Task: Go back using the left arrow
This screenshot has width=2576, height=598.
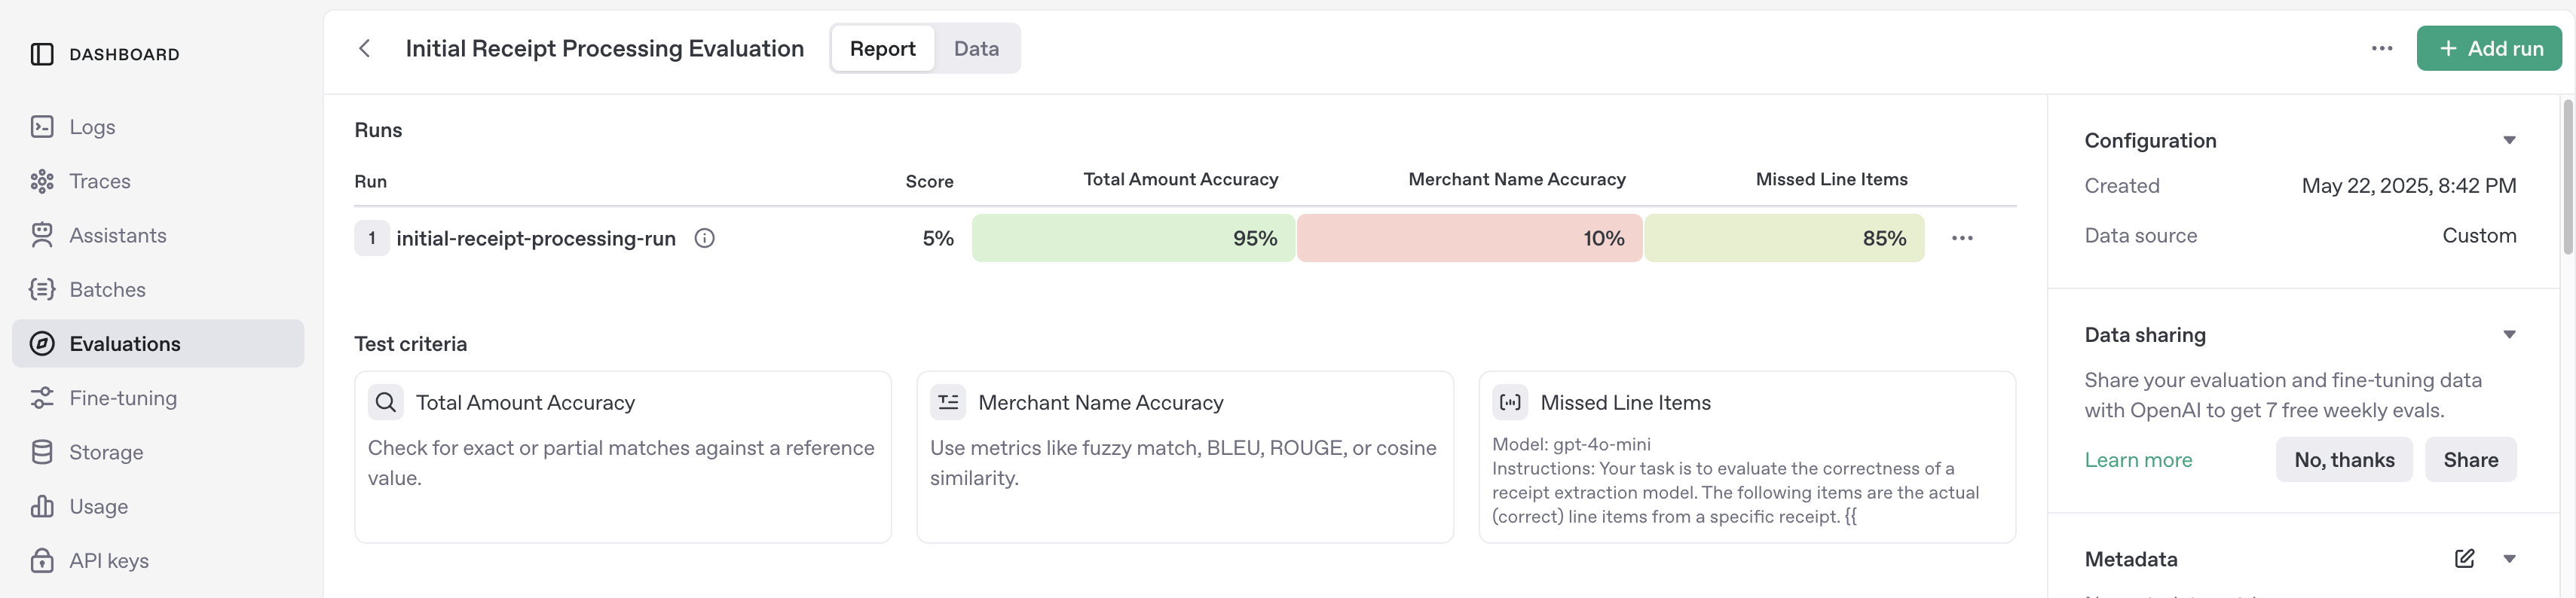Action: point(364,48)
